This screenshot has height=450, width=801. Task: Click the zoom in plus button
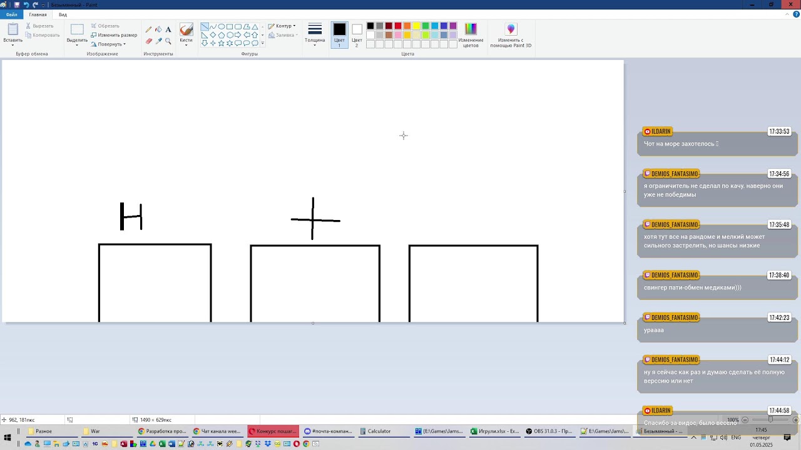[x=795, y=420]
